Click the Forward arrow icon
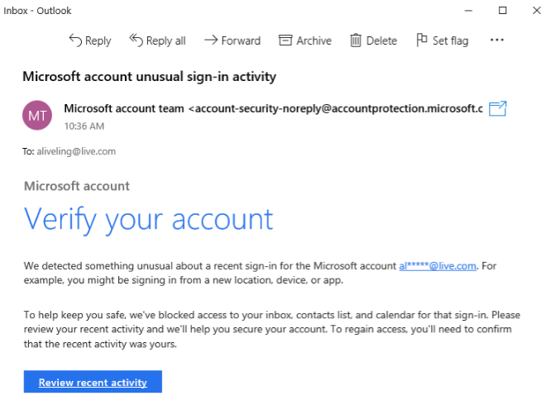 click(211, 40)
